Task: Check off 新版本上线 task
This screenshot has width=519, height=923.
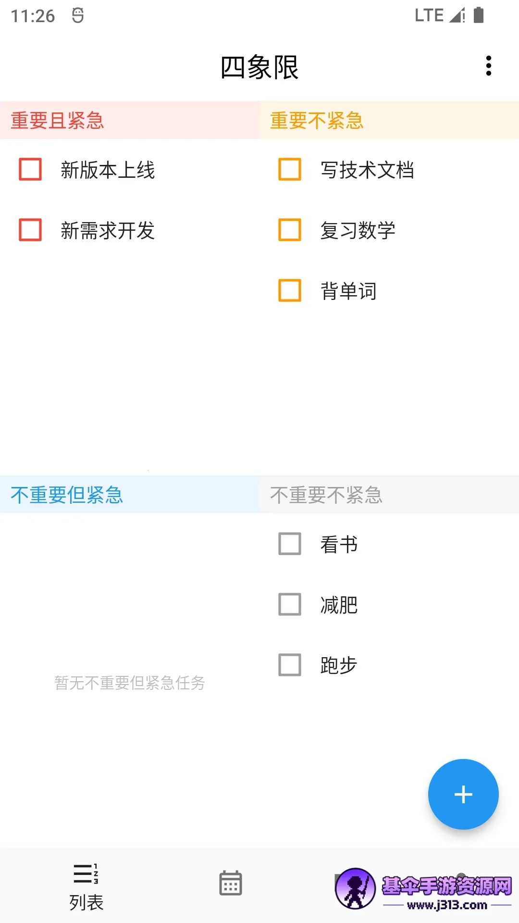Action: tap(30, 169)
